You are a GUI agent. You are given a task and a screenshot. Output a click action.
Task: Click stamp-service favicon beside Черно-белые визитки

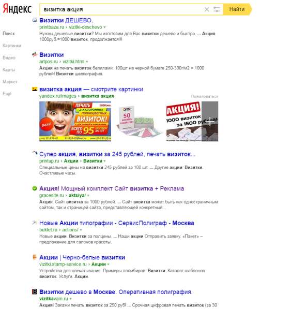point(35,257)
